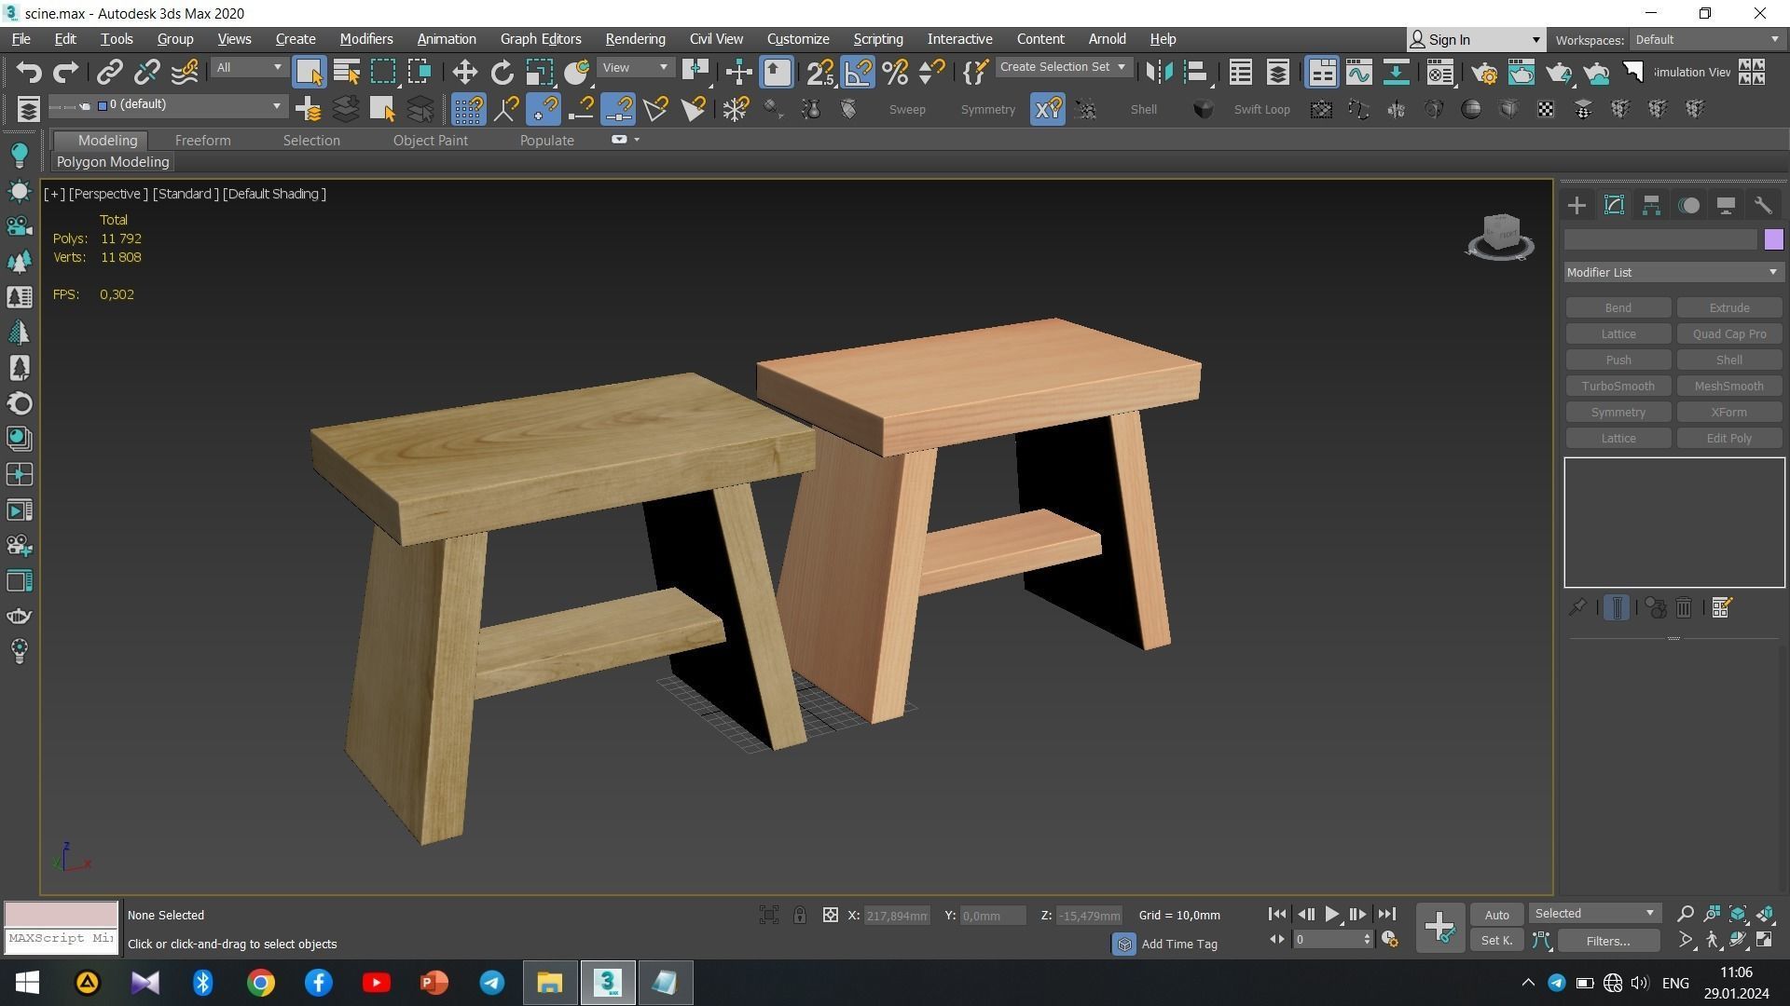The width and height of the screenshot is (1790, 1006).
Task: Click the Quad Cap Pro button
Action: tap(1728, 334)
